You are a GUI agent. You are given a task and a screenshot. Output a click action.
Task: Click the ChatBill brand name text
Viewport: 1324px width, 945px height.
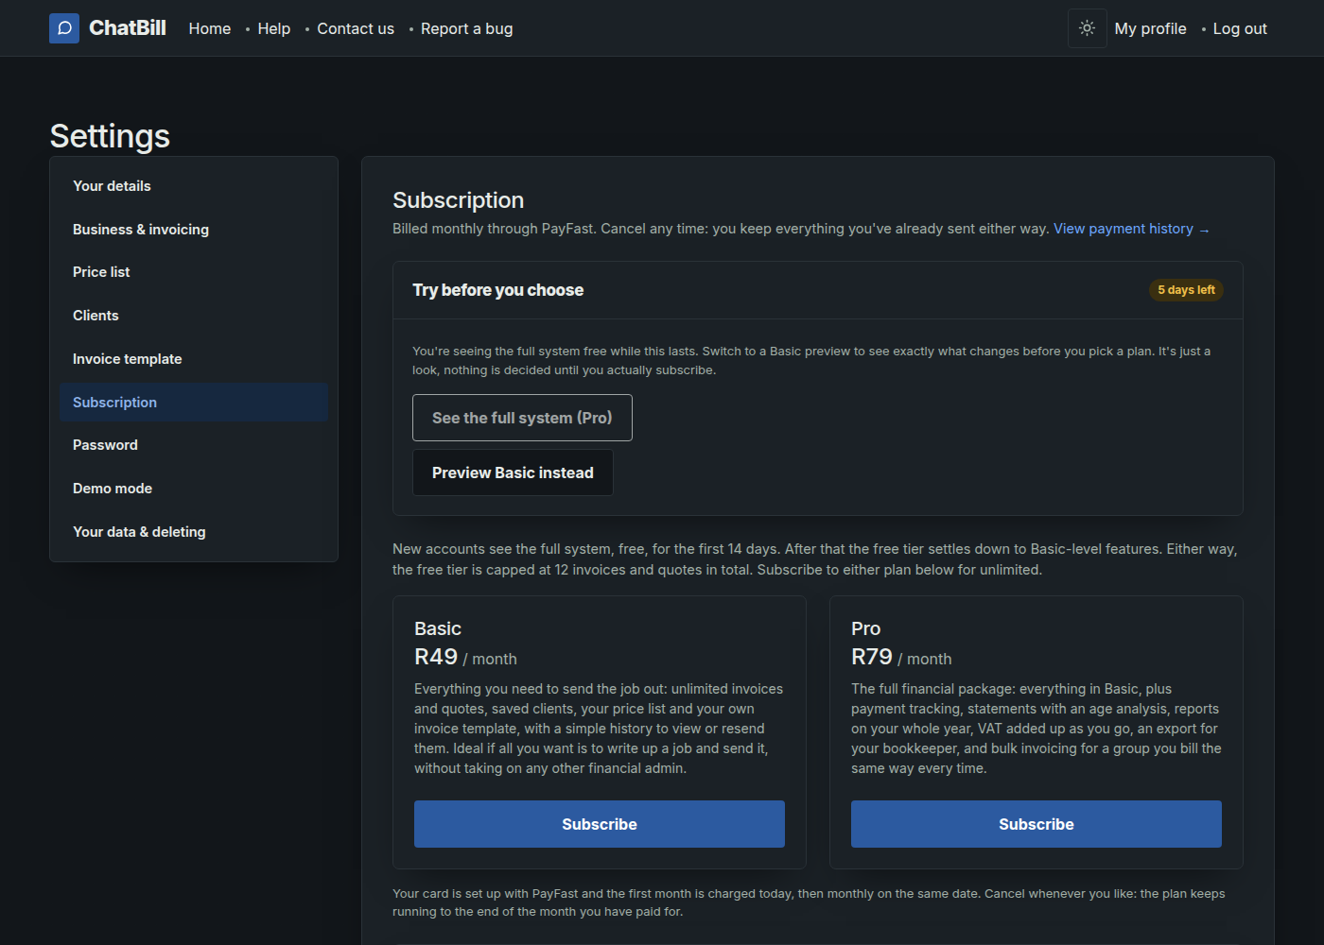click(128, 28)
